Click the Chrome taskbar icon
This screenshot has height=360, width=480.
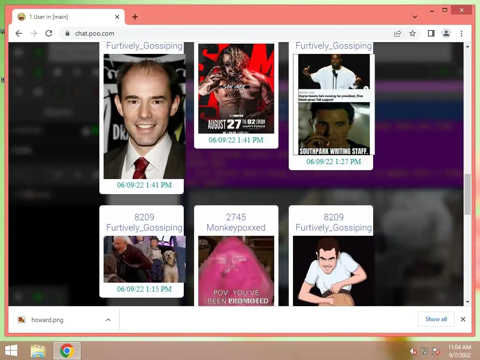(x=67, y=351)
